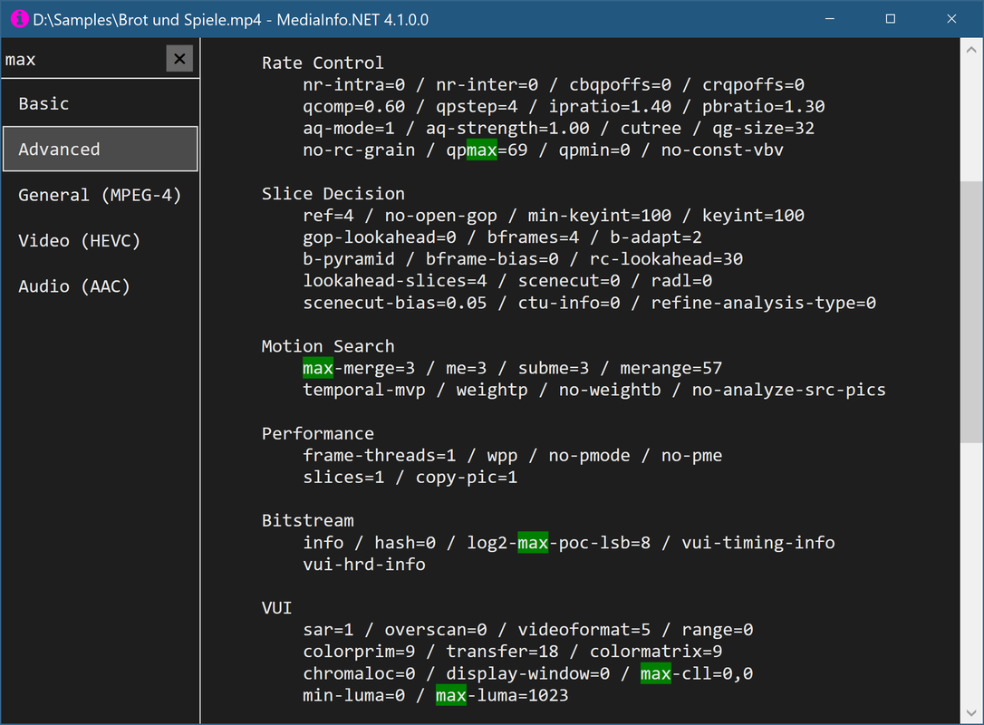Click the 'bframes=4' value
The image size is (984, 725).
pos(533,237)
